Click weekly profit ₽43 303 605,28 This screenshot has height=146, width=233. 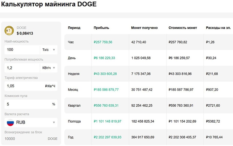pyautogui.click(x=105, y=74)
